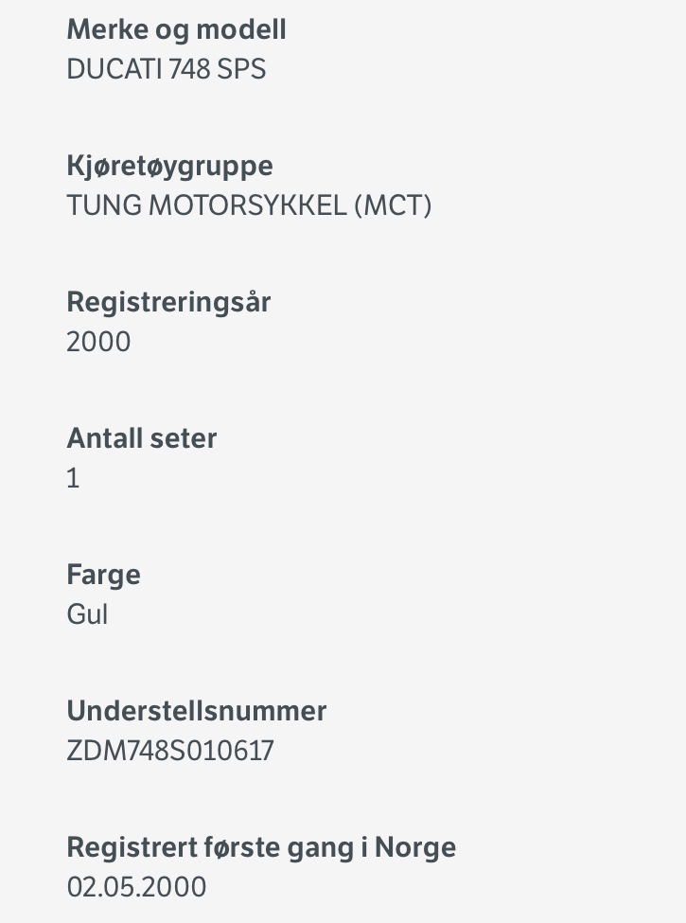The image size is (686, 923).
Task: Click the '748' number in model name
Action: pos(189,69)
